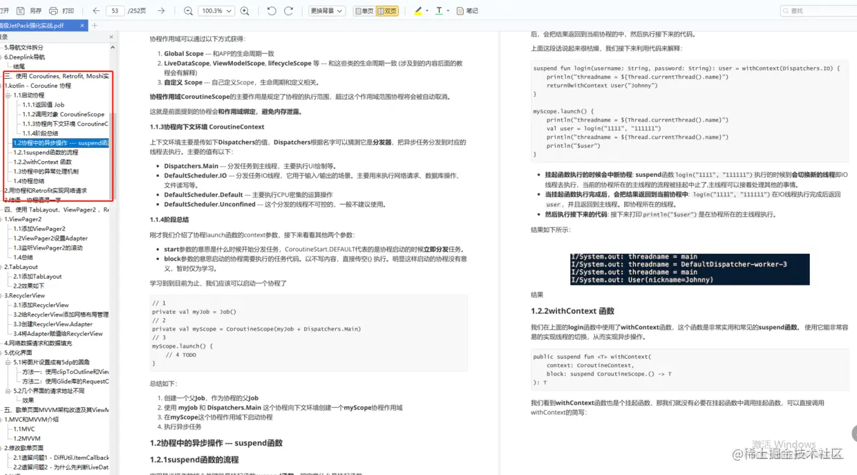
Task: Open outline item 5.优化界面
Action: click(x=18, y=353)
